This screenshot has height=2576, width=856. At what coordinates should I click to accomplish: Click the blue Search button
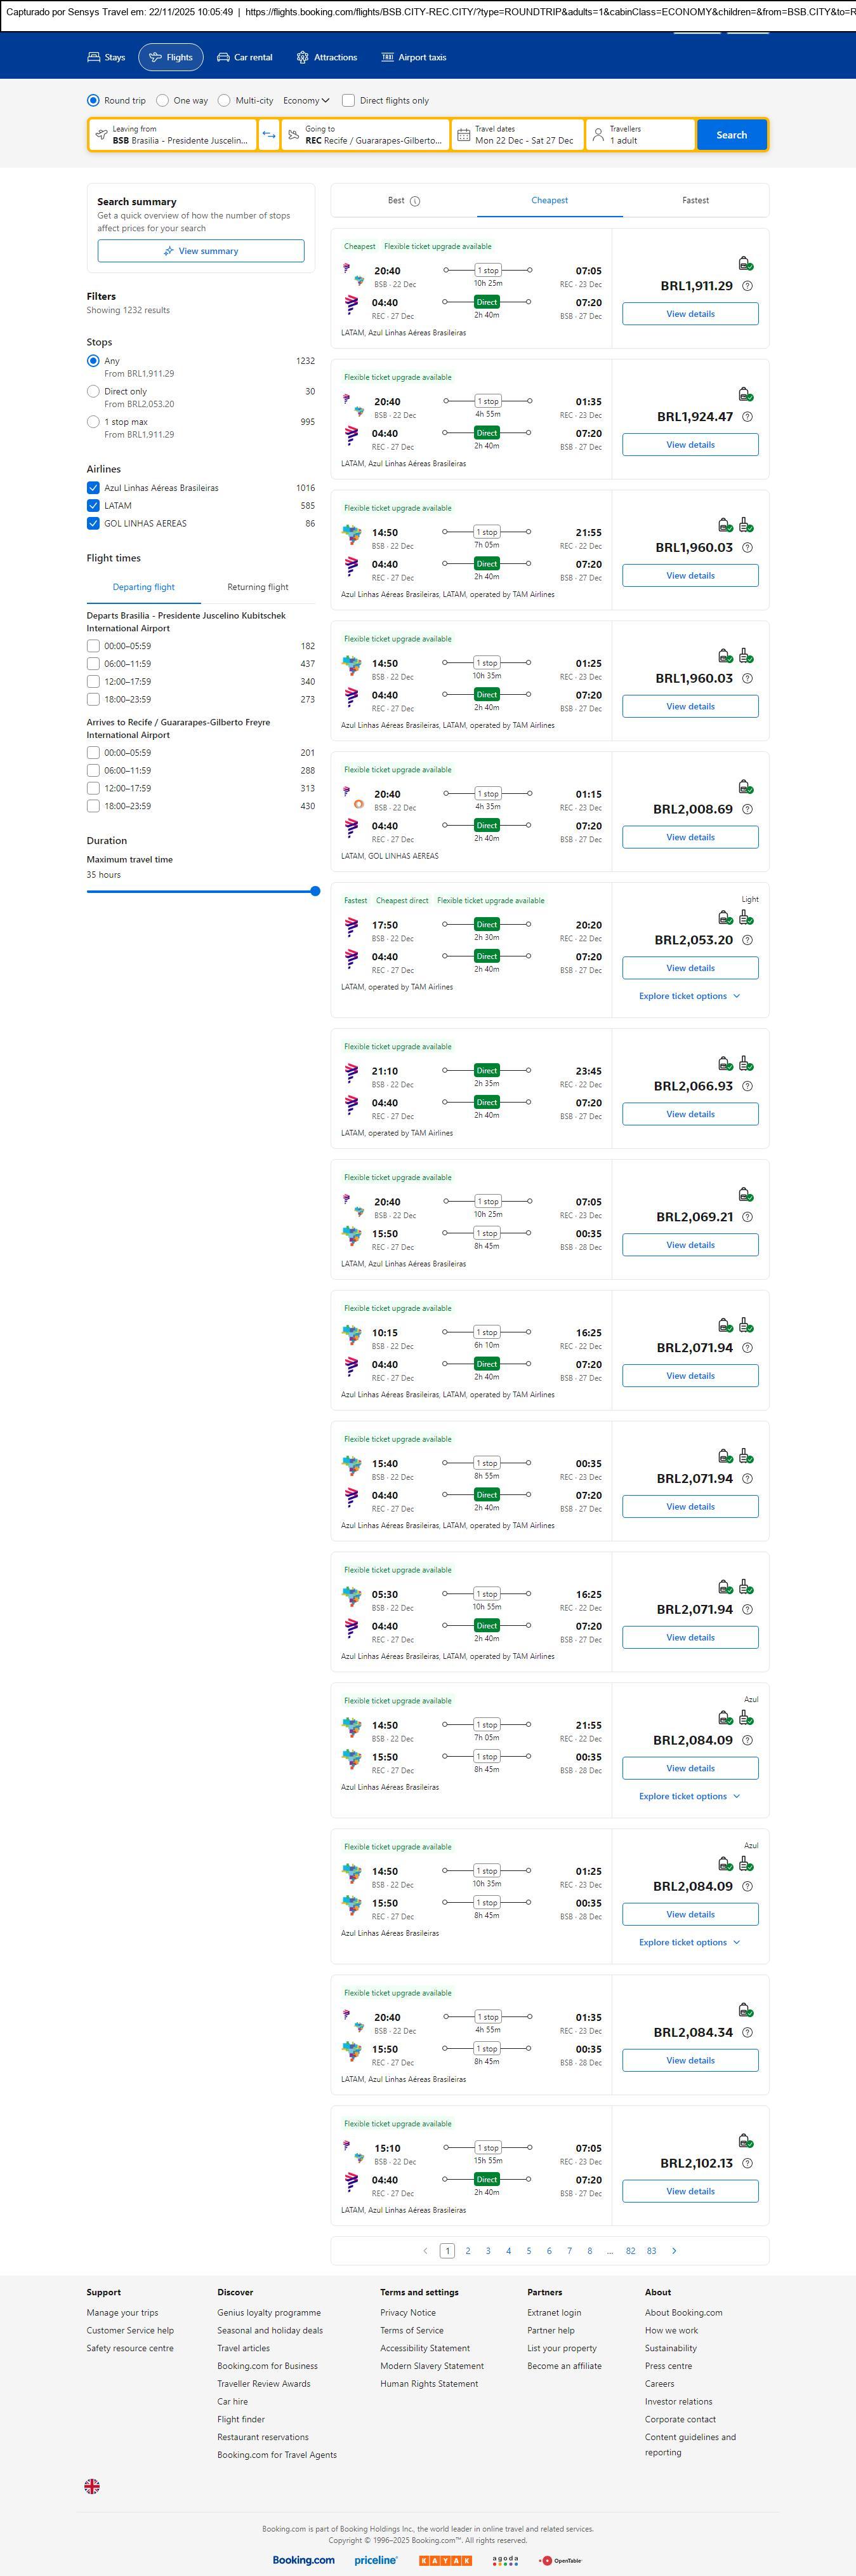(731, 135)
